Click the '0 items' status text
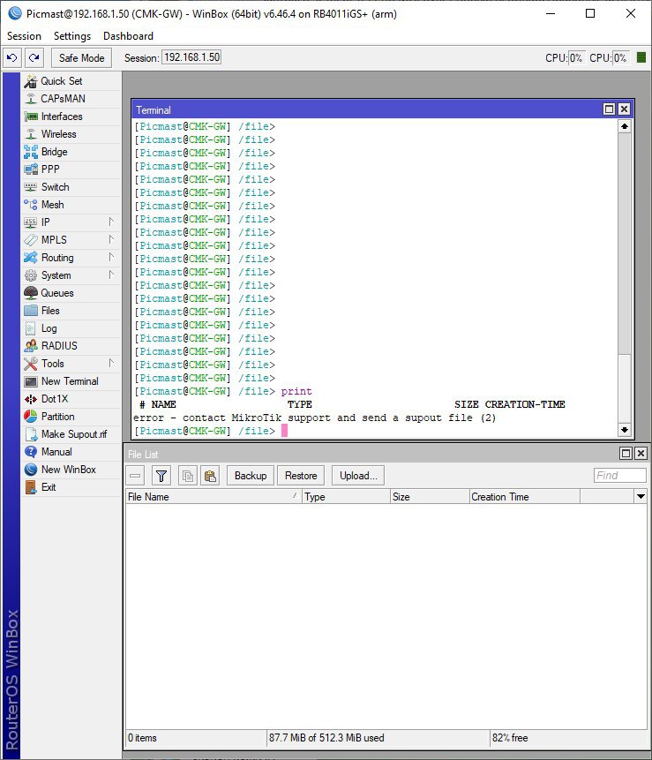This screenshot has height=760, width=652. point(142,738)
